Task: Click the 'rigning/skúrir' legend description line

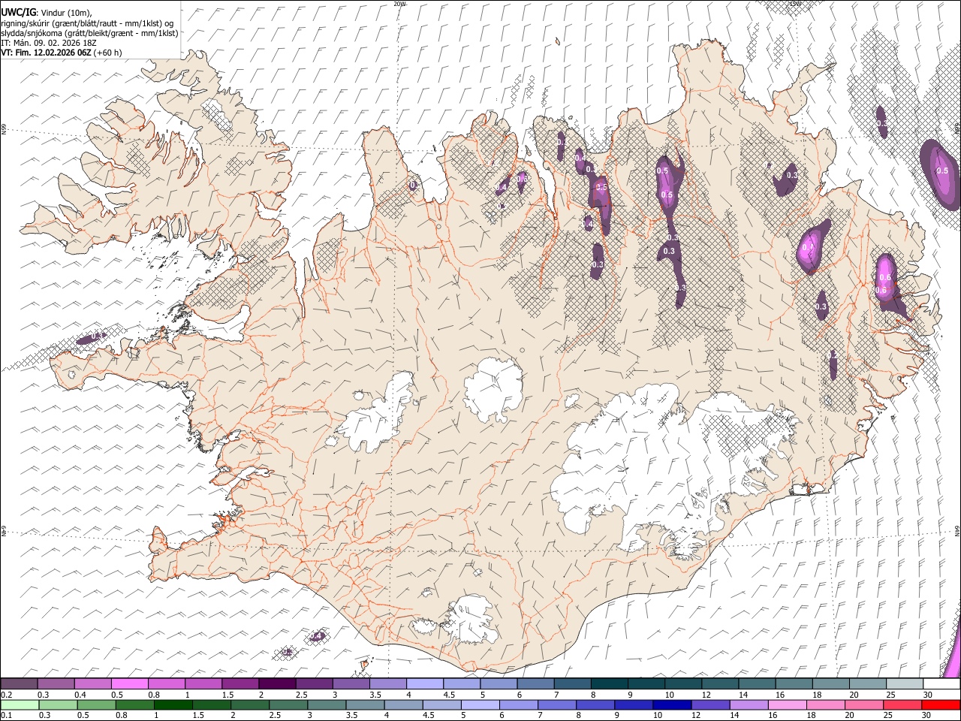Action: [89, 23]
